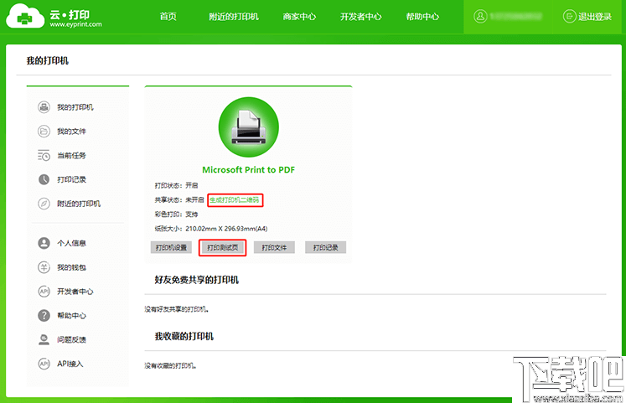626x403 pixels.
Task: Click the 退出登录 link
Action: [595, 17]
